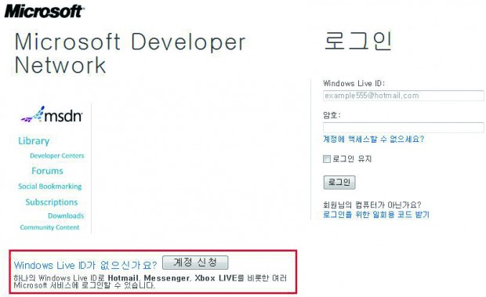This screenshot has width=486, height=297.
Task: Click the Hotmail, Messenger, Xbox LIVE description text
Action: click(150, 281)
